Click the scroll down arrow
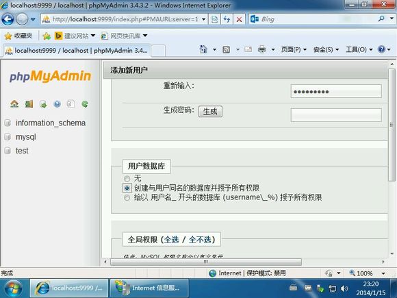This screenshot has width=397, height=298. coord(392,253)
